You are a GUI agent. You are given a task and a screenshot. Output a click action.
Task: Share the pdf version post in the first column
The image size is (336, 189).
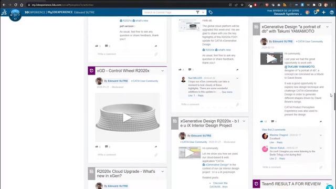[156, 46]
